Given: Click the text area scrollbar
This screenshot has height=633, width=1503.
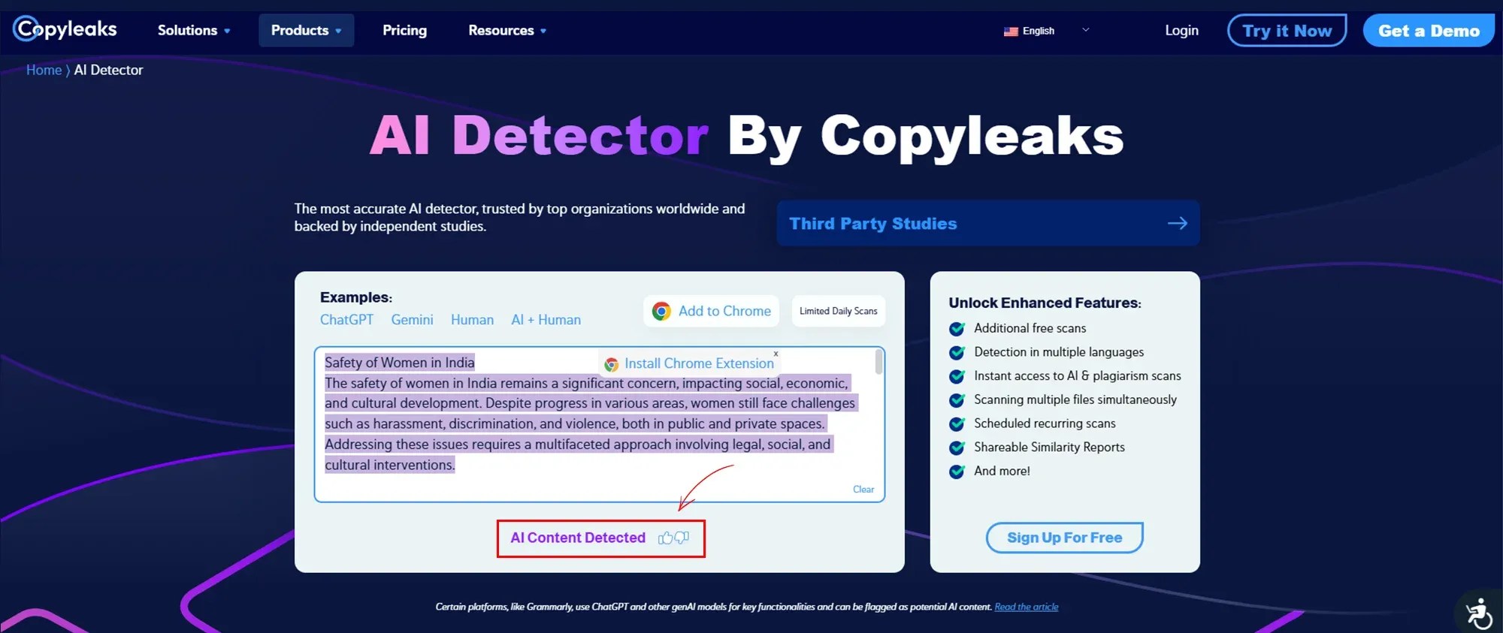Looking at the screenshot, I should pyautogui.click(x=879, y=362).
